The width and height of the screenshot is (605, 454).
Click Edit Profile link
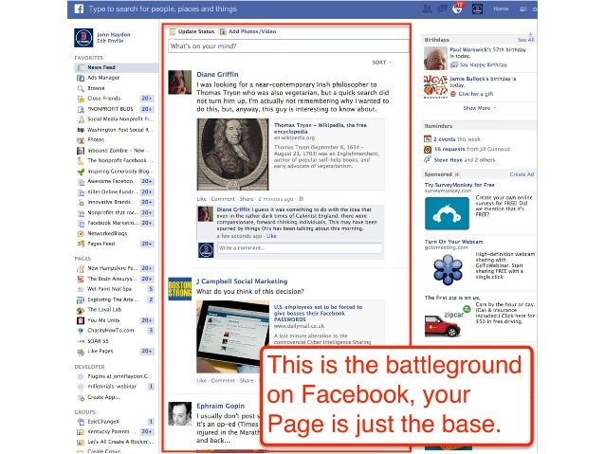point(110,41)
